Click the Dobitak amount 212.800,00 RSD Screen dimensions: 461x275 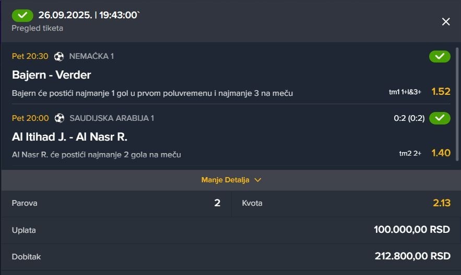coord(412,256)
